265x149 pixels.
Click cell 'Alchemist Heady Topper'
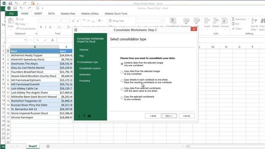click(x=35, y=55)
